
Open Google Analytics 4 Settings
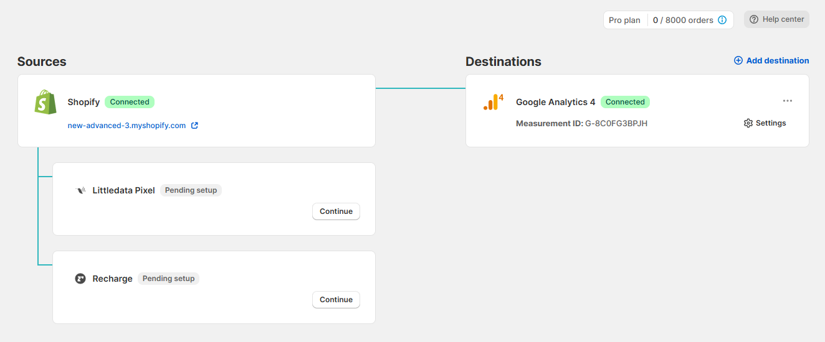pyautogui.click(x=765, y=123)
